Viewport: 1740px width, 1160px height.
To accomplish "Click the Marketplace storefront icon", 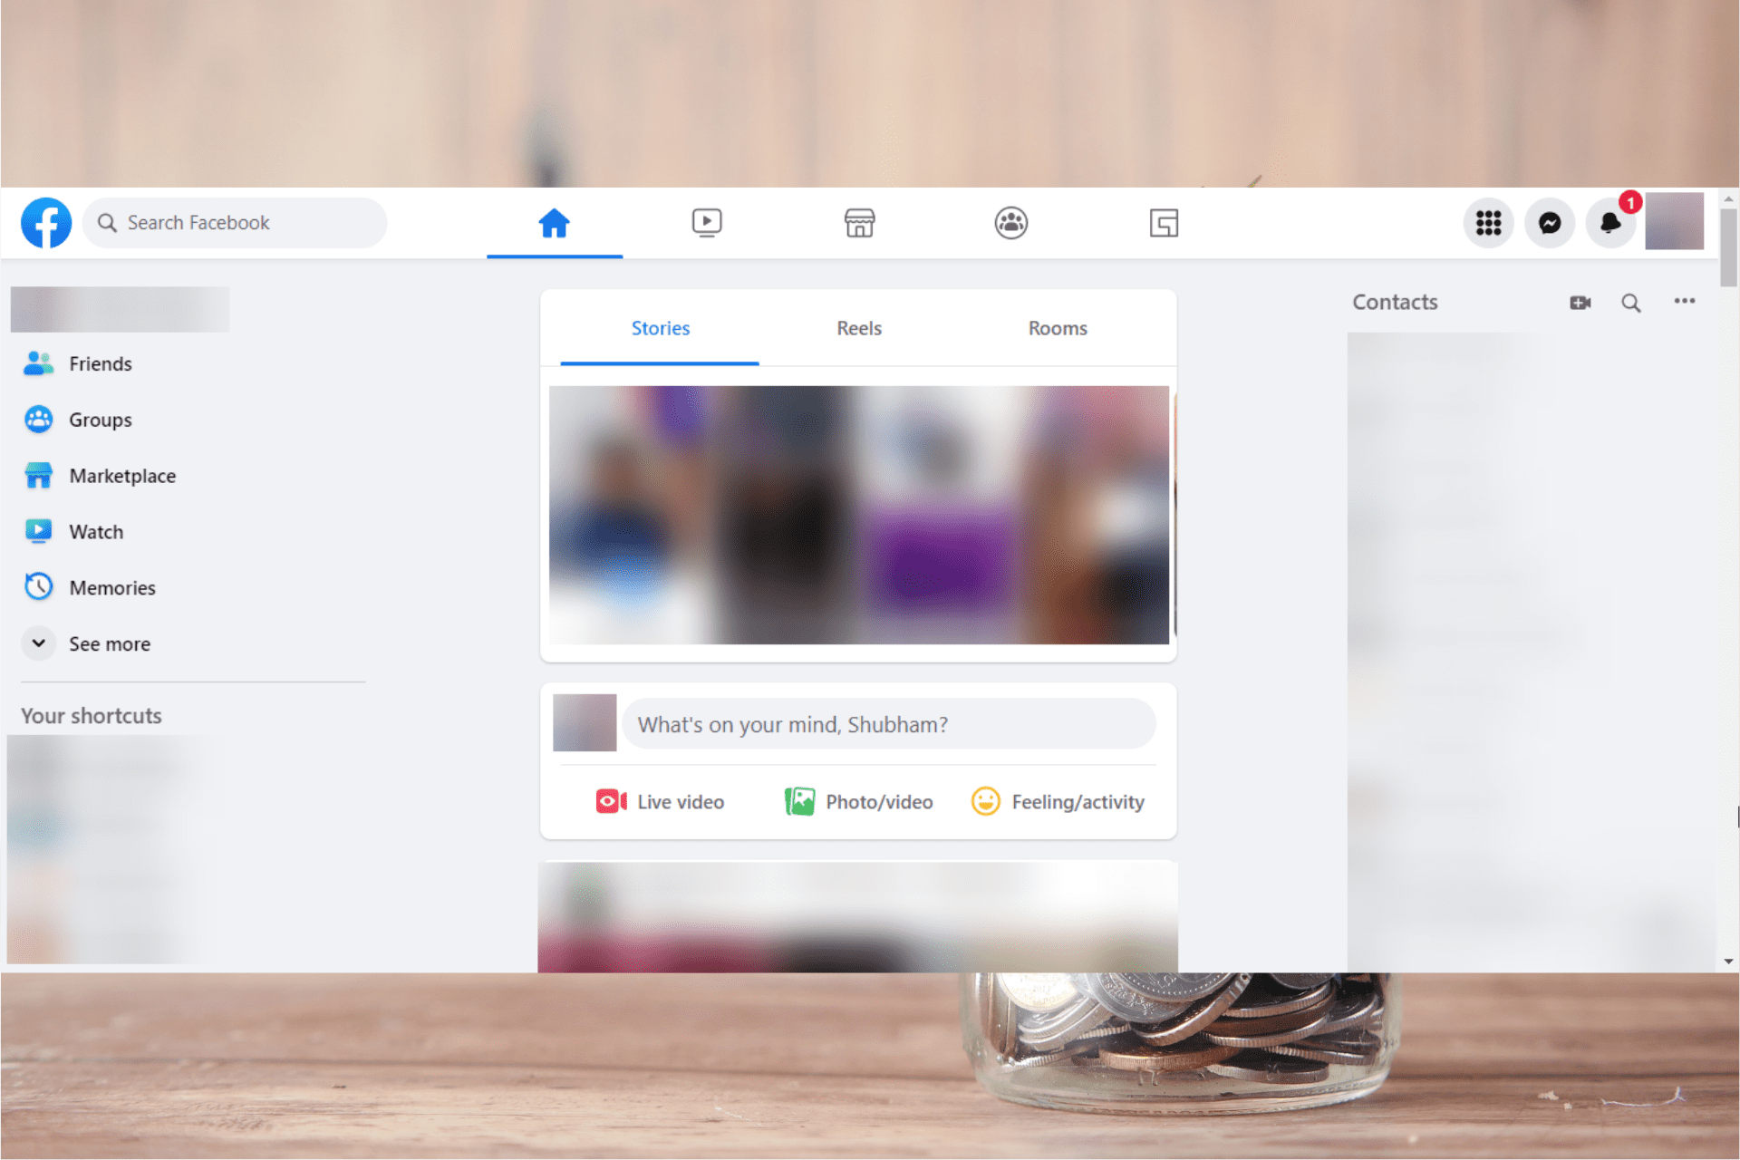I will click(x=857, y=221).
